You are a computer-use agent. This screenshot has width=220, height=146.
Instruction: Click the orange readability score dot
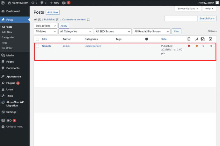(x=197, y=46)
